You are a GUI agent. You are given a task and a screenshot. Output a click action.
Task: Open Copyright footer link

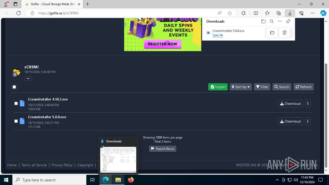point(85,165)
